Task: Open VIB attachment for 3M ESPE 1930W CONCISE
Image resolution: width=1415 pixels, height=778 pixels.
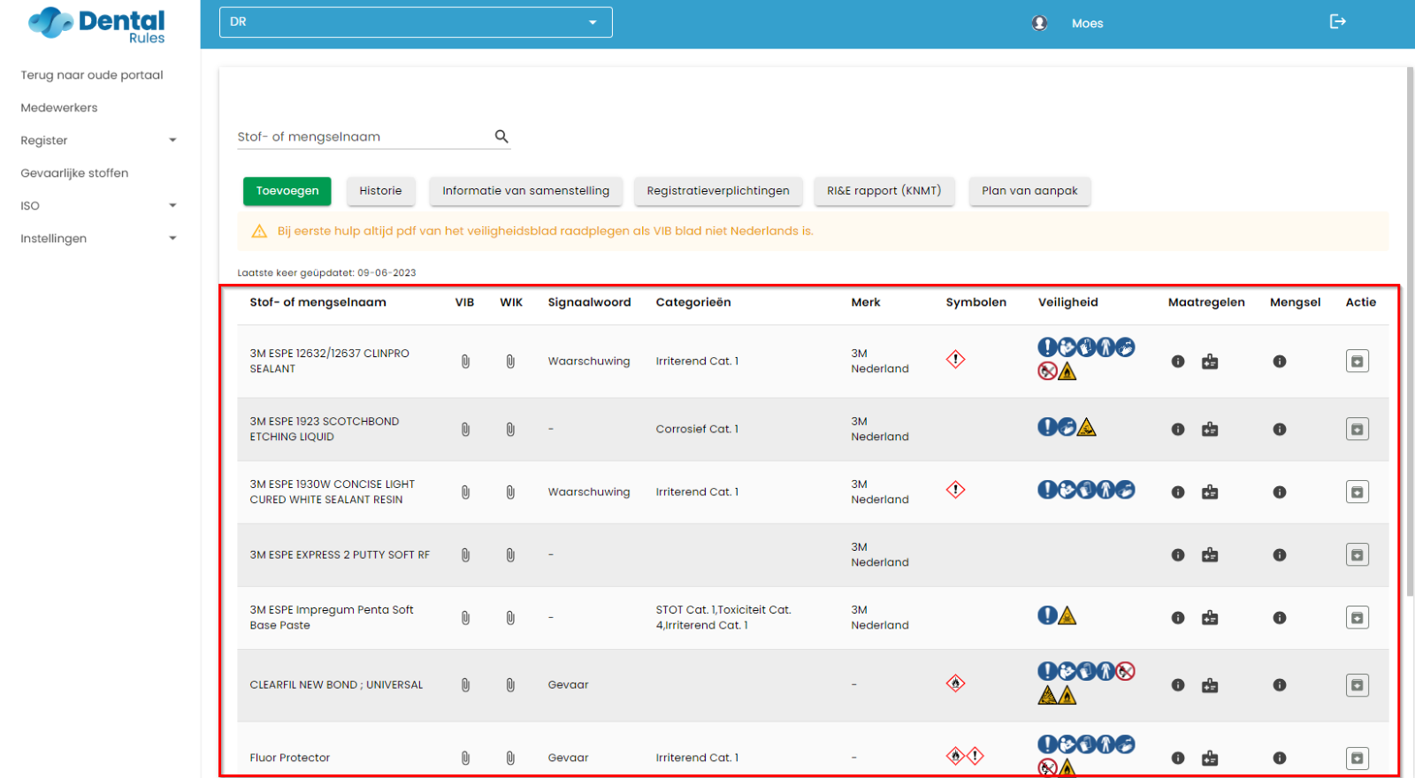Action: click(465, 492)
